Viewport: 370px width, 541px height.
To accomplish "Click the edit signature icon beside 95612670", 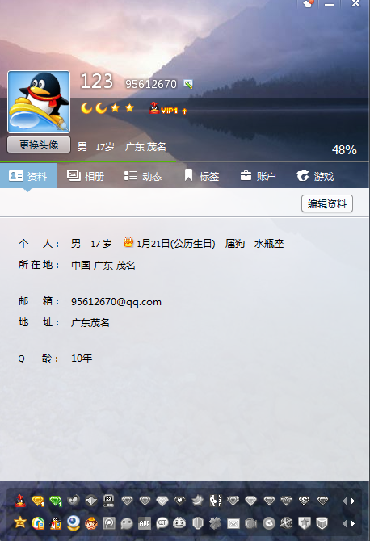I will coord(188,84).
